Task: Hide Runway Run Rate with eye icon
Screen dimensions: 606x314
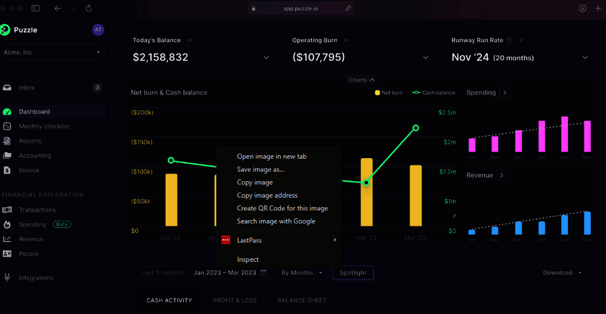Action: [x=520, y=41]
